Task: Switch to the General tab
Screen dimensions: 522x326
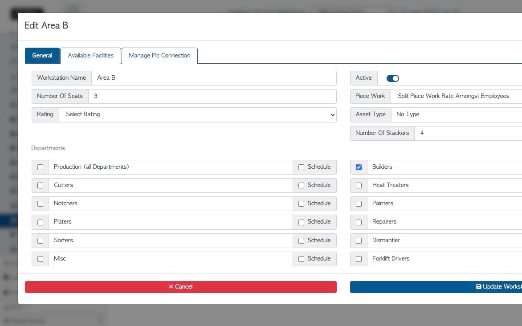Action: pos(42,56)
